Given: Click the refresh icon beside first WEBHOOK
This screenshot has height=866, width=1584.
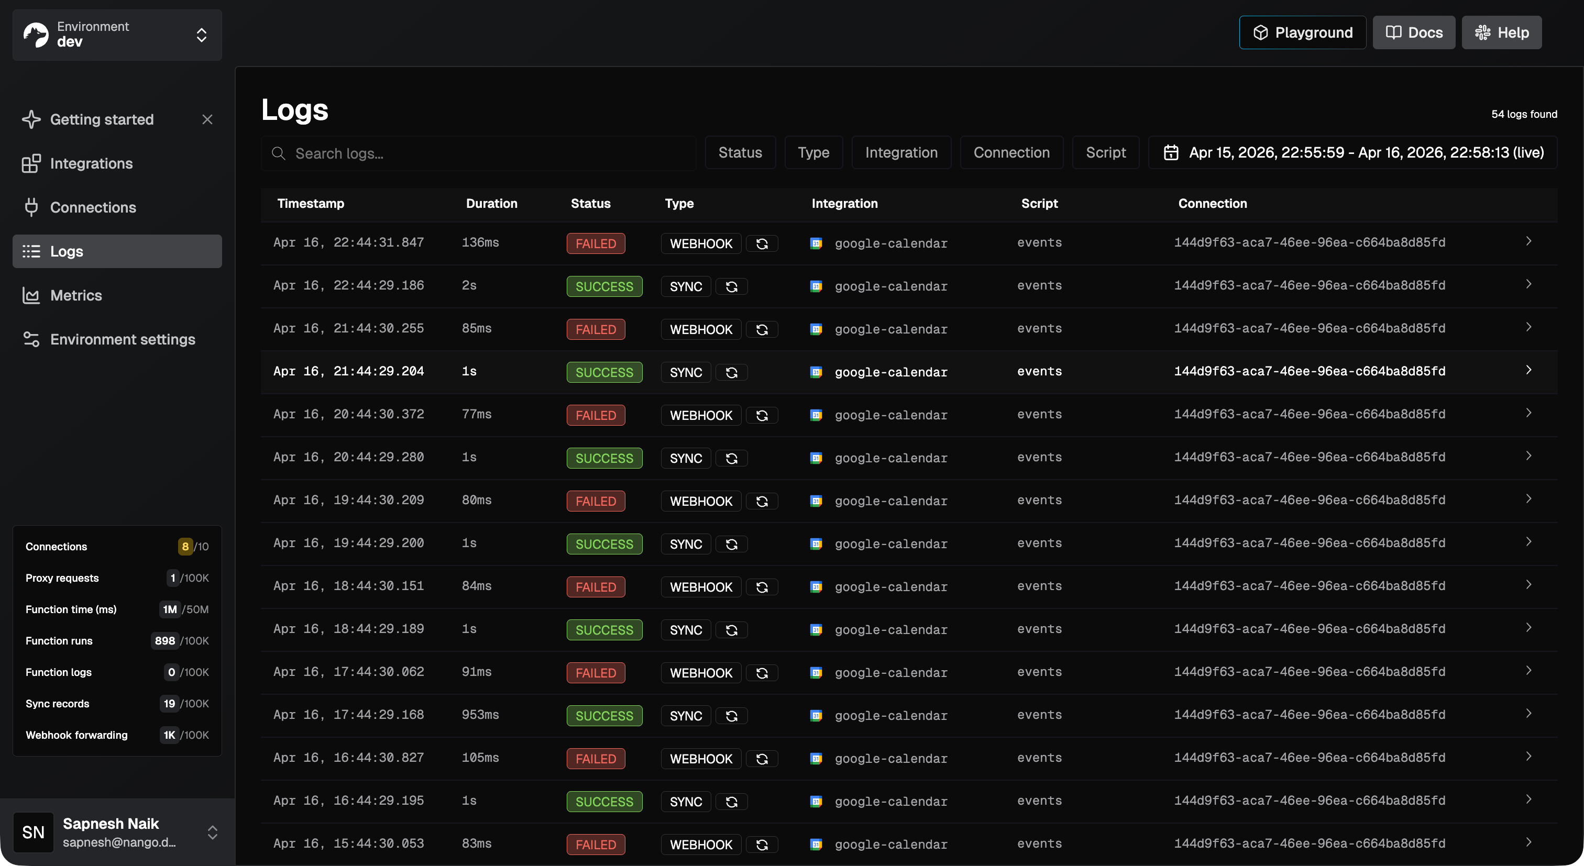Looking at the screenshot, I should (x=762, y=244).
